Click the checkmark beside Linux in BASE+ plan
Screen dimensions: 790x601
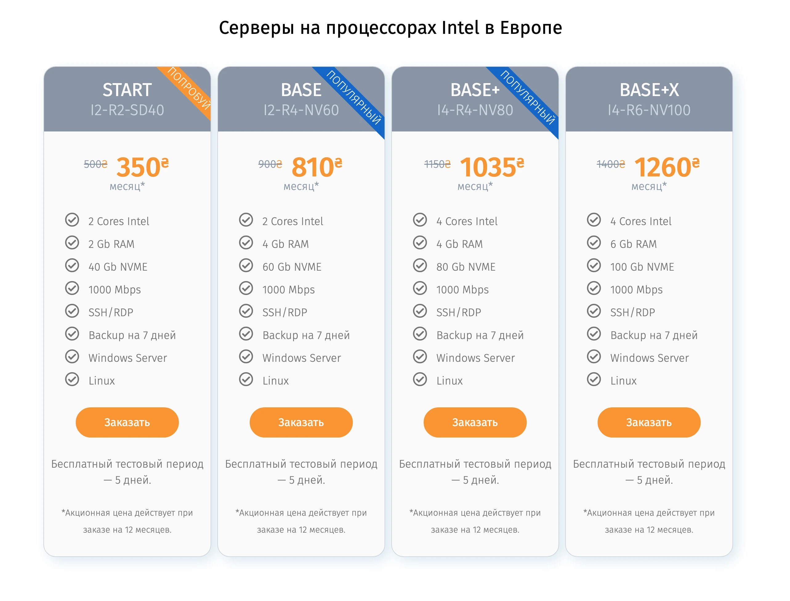tap(421, 380)
